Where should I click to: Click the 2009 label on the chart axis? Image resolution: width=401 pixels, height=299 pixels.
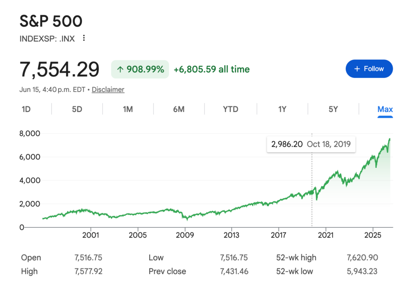click(185, 235)
